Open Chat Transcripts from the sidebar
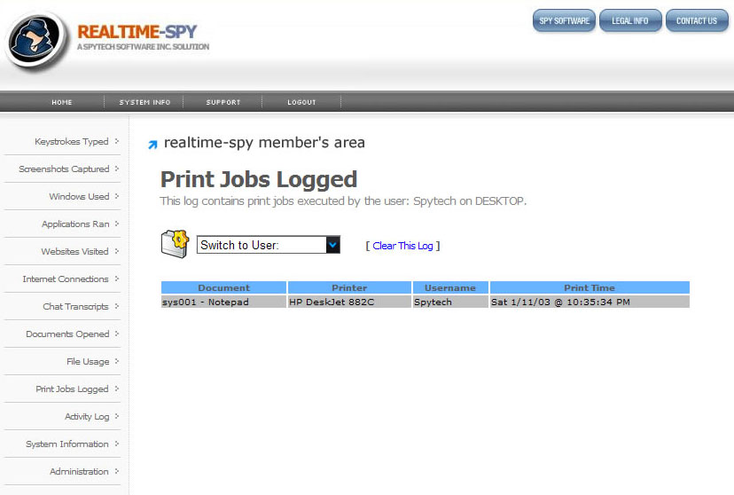Viewport: 734px width, 495px height. tap(75, 306)
